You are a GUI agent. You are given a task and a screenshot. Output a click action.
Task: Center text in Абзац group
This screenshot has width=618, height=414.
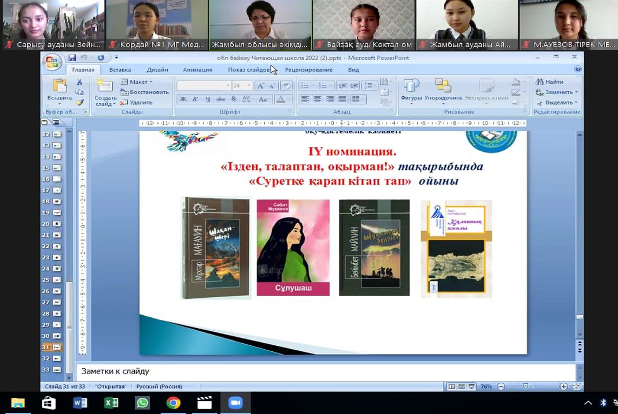tap(317, 99)
